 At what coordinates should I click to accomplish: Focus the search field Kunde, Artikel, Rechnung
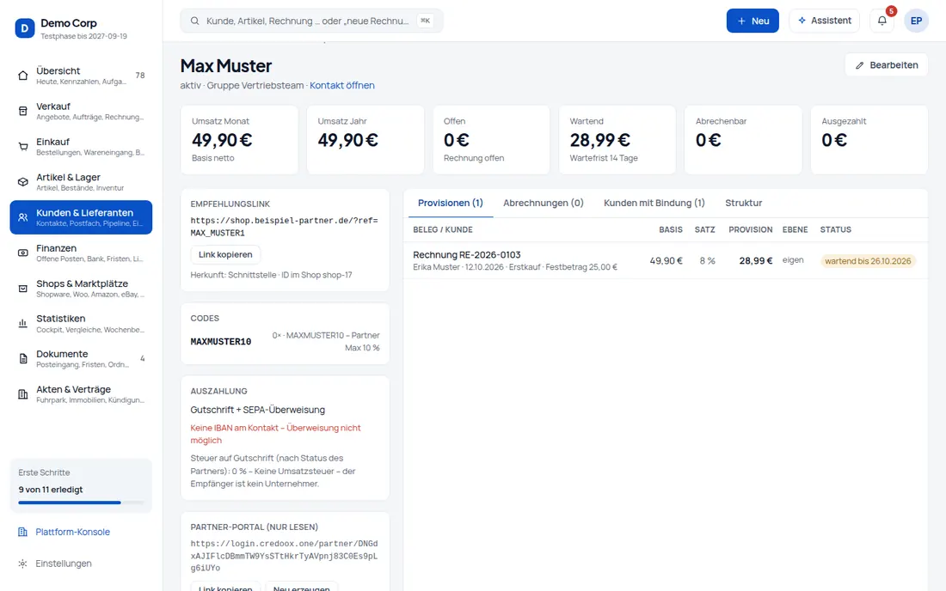point(311,21)
